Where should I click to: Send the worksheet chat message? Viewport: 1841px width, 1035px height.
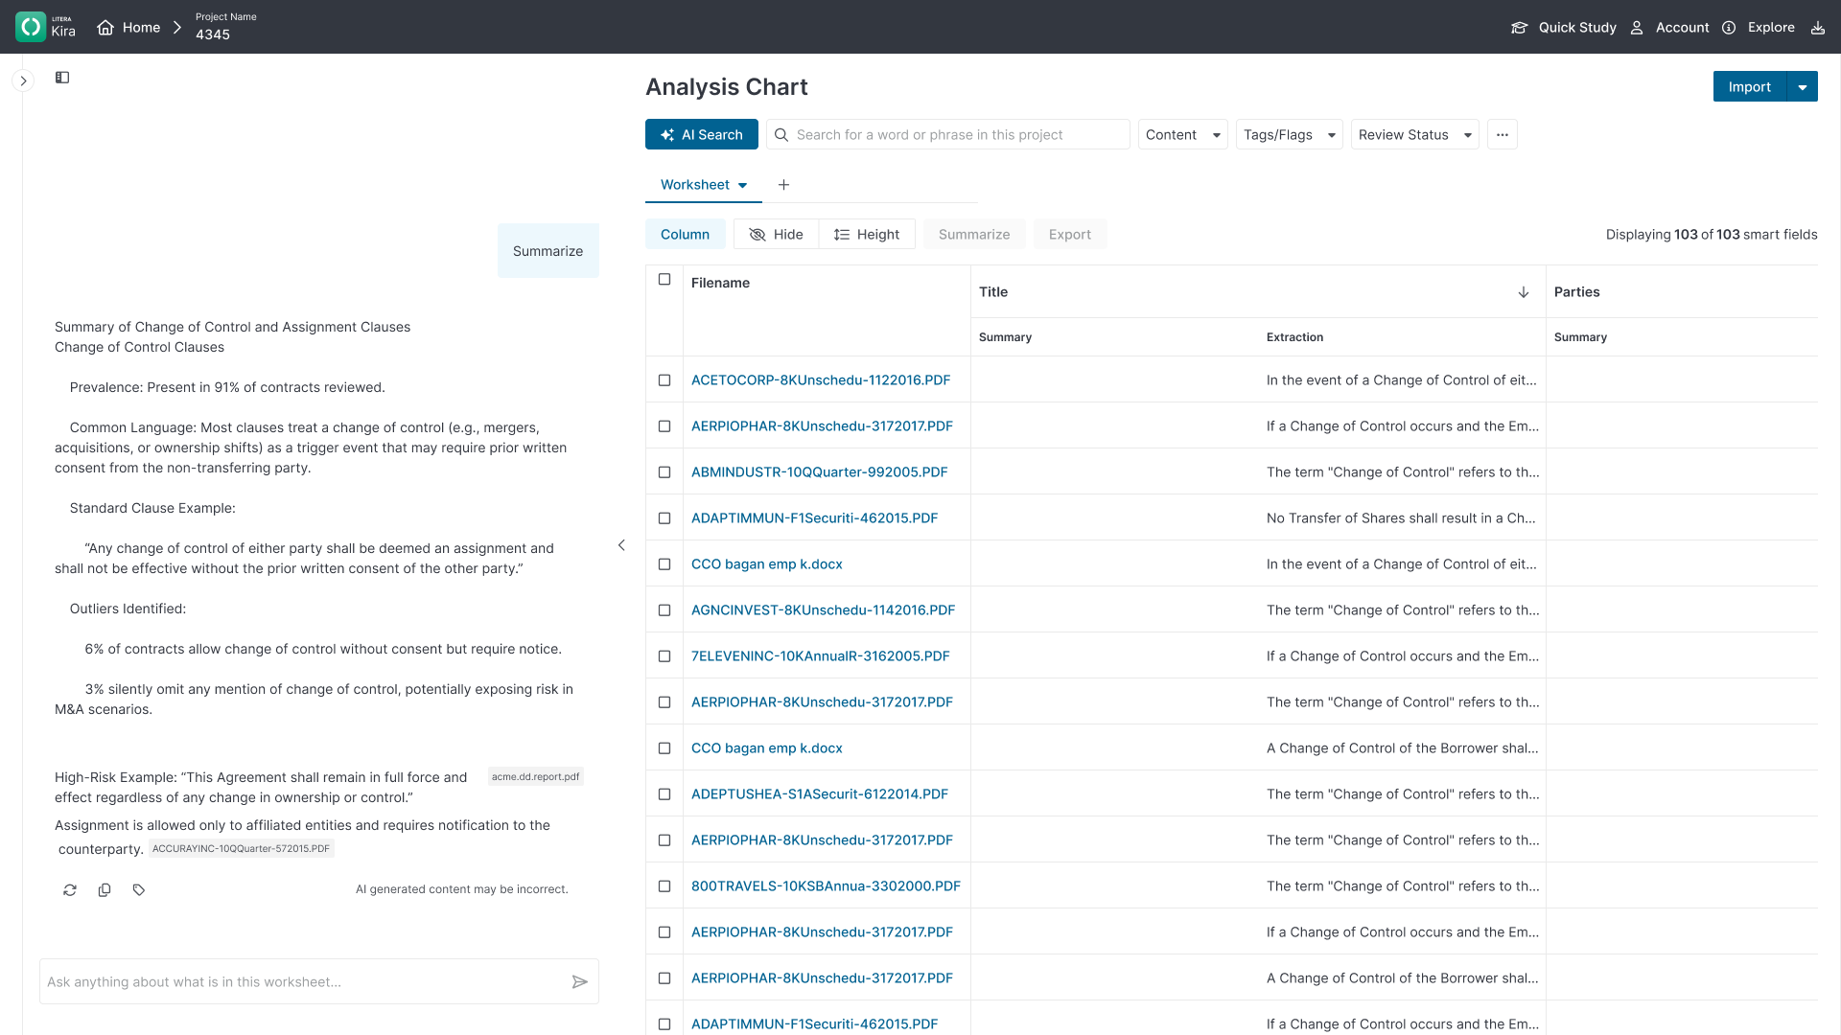click(579, 982)
